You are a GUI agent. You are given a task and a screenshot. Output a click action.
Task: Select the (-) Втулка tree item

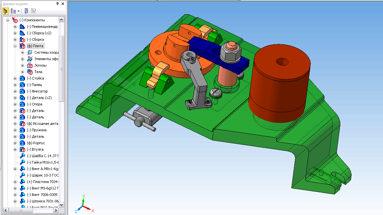click(x=35, y=149)
